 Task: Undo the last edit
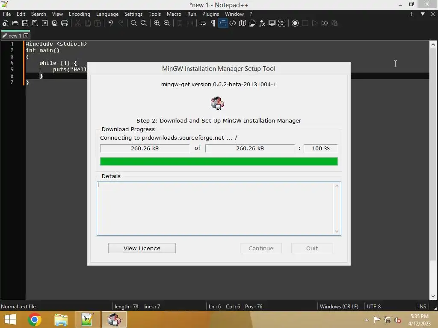pos(111,23)
